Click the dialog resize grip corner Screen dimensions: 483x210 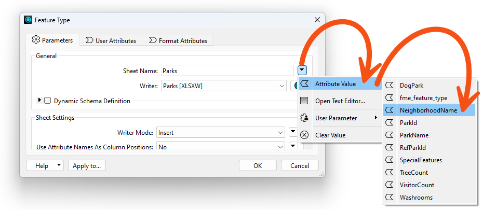point(321,174)
